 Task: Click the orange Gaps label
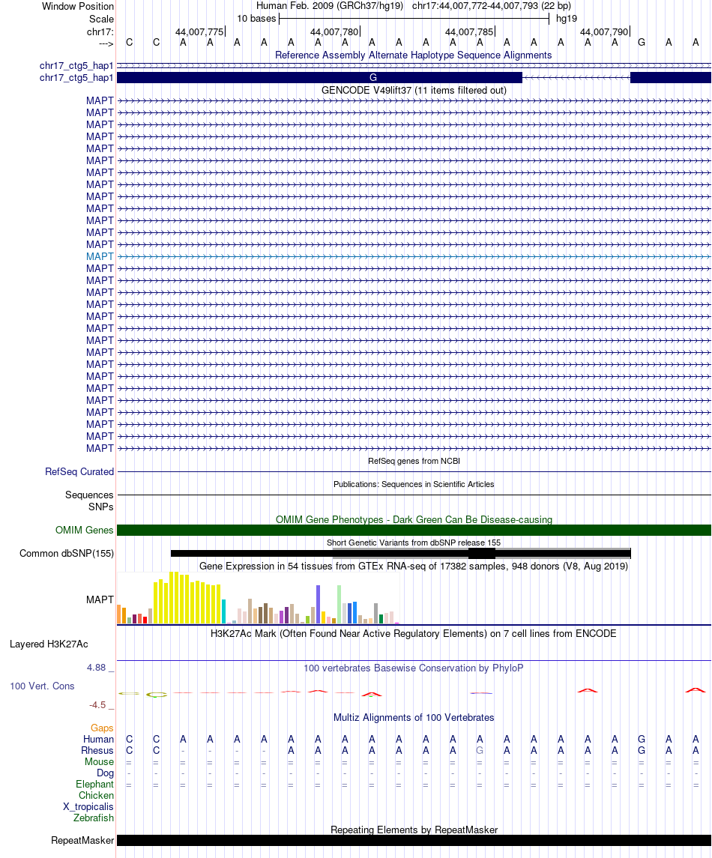pos(102,728)
